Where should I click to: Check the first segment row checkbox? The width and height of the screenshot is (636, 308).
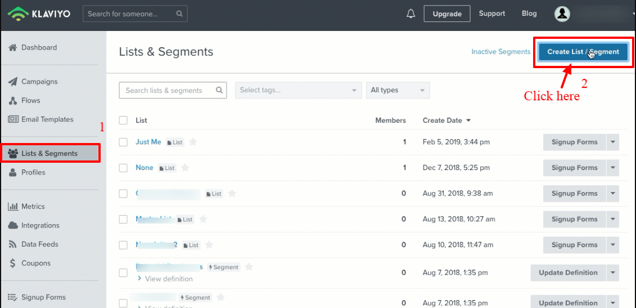pyautogui.click(x=123, y=273)
